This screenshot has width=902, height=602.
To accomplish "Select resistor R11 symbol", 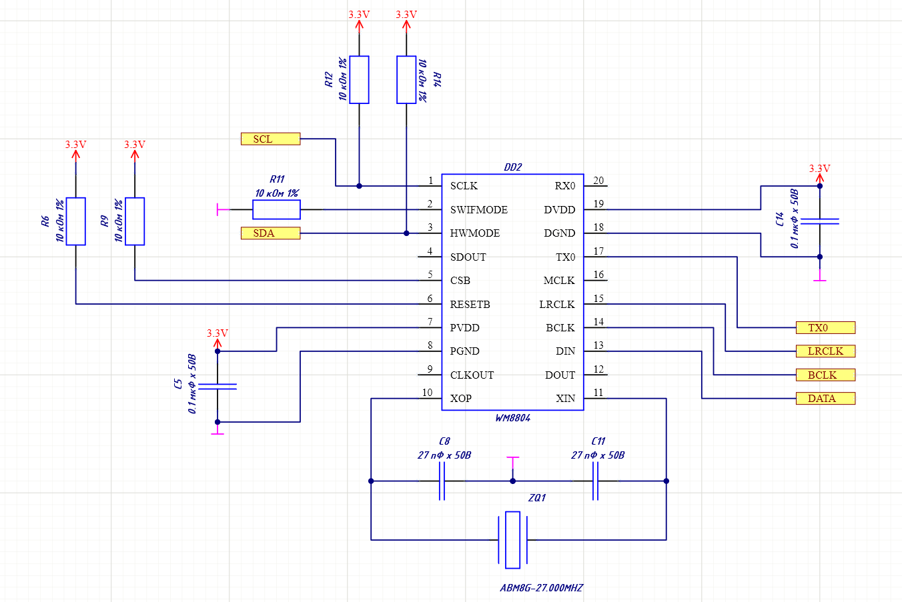I will point(276,209).
